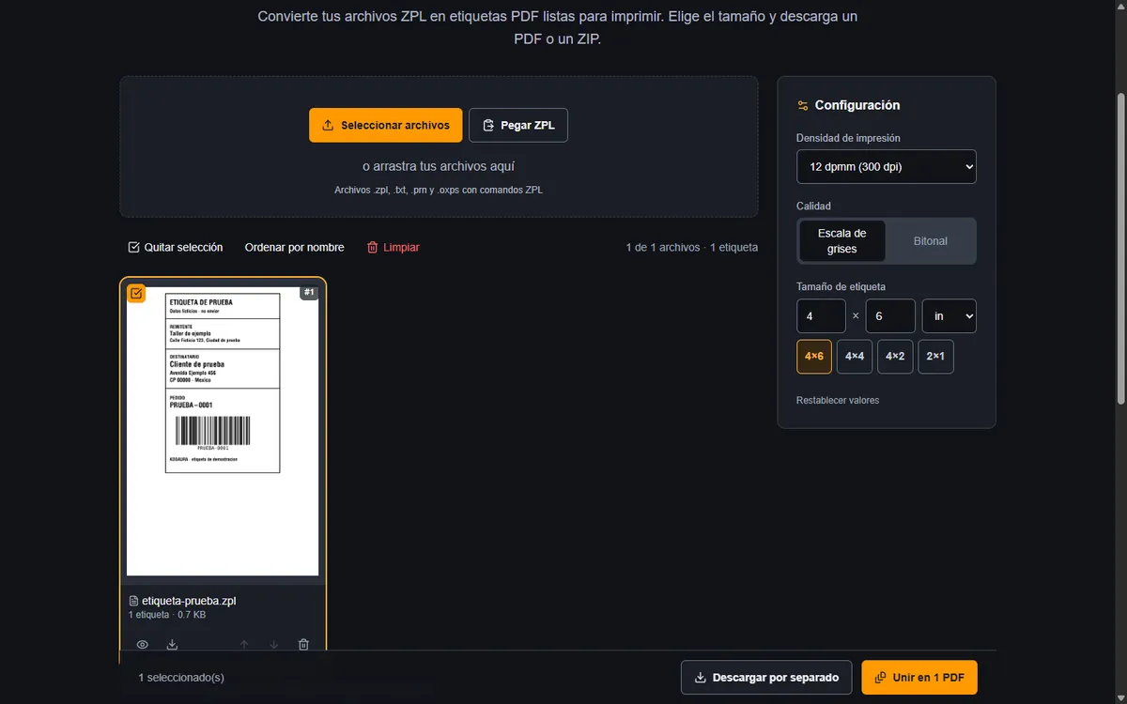
Task: Click Restablecer valores link
Action: tap(838, 400)
